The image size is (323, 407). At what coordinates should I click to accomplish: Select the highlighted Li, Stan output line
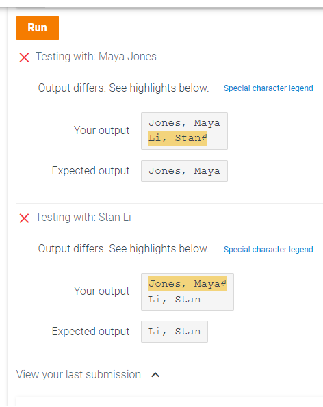[x=177, y=138]
